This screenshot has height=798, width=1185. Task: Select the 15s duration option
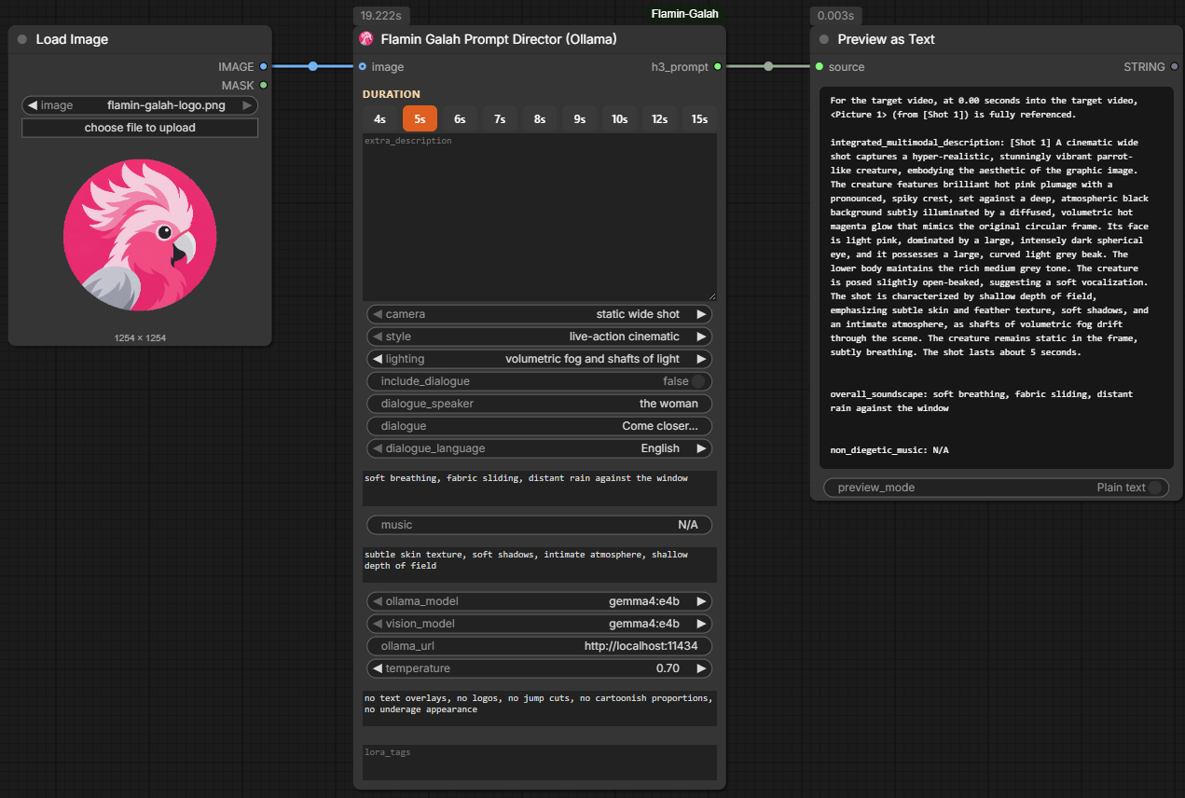point(700,118)
